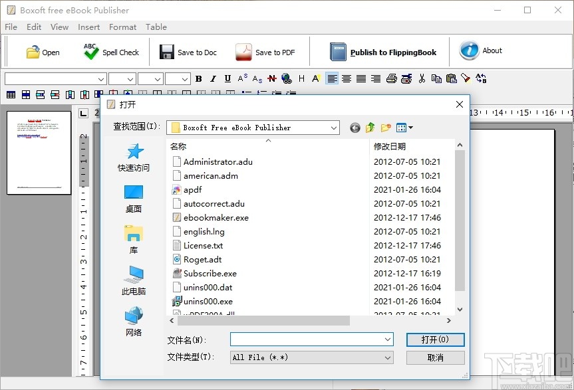Toggle bold text formatting

tap(198, 78)
